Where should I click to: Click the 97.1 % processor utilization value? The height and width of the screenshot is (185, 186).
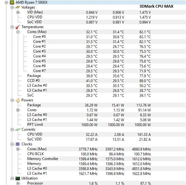(146, 183)
